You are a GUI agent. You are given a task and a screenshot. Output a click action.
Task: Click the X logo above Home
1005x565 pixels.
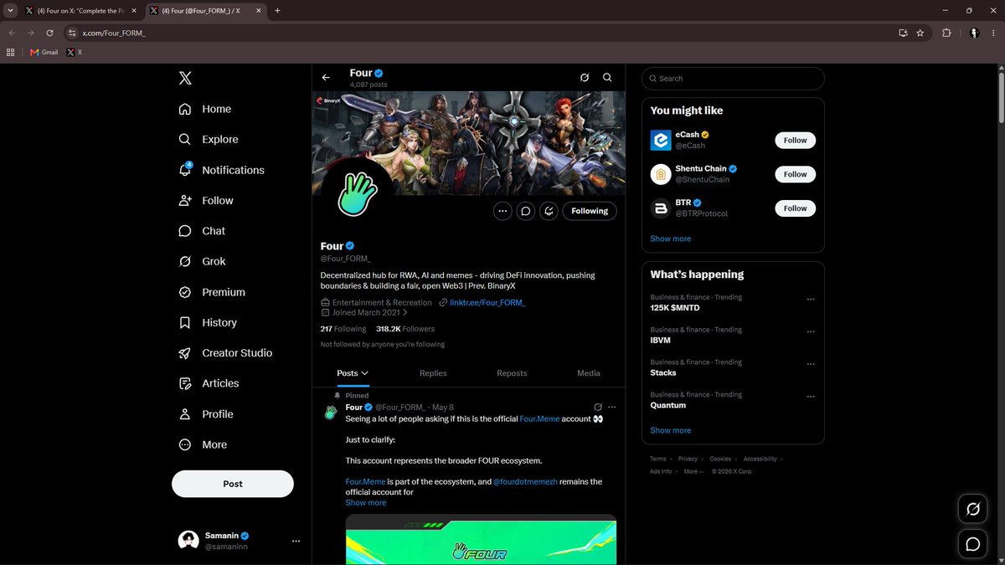tap(185, 78)
